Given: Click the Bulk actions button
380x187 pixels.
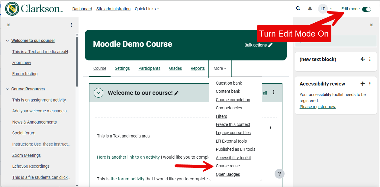Looking at the screenshot, I should (x=258, y=45).
